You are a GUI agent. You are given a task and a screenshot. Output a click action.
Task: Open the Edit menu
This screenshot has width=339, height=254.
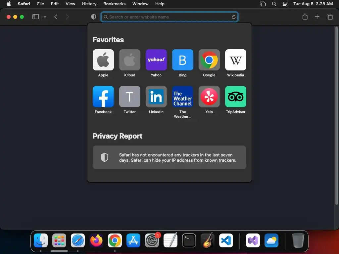coord(55,4)
